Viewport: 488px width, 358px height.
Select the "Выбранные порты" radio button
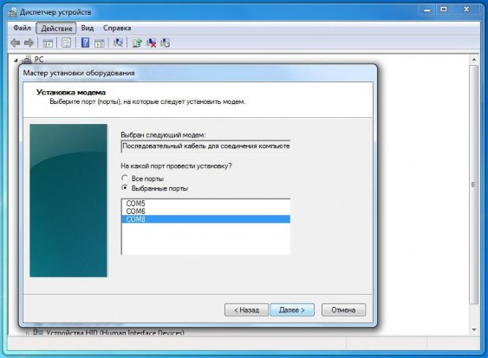pos(125,188)
